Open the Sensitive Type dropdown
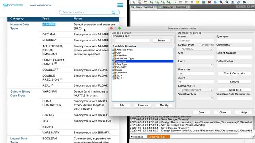Image resolution: width=255 pixels, height=143 pixels. pos(196,98)
